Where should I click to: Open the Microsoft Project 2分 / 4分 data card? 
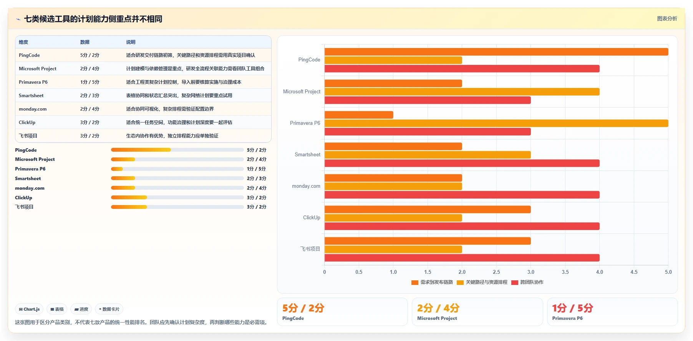[x=477, y=312]
